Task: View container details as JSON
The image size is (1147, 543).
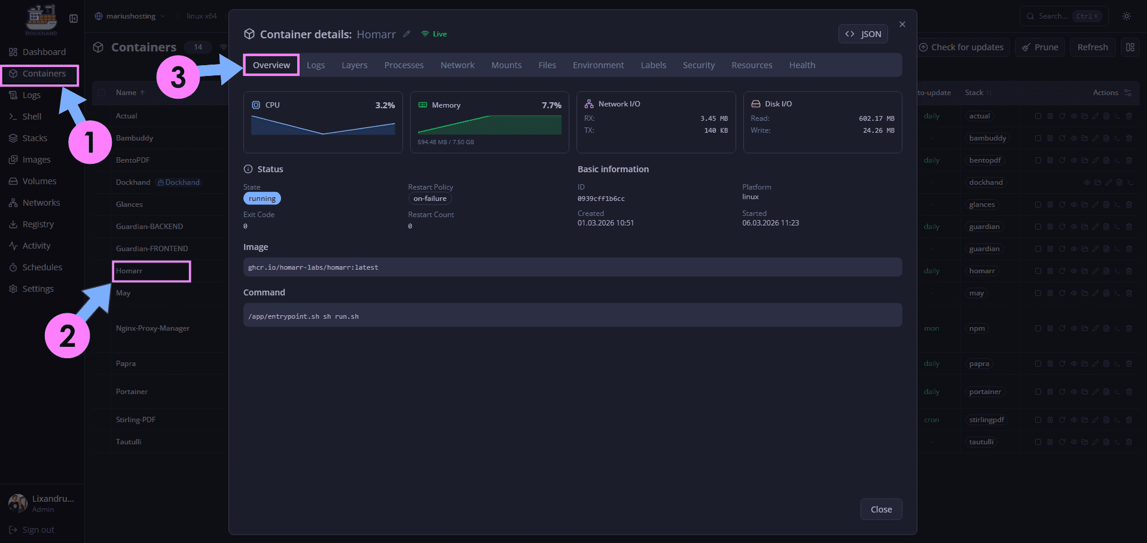Action: pyautogui.click(x=863, y=33)
